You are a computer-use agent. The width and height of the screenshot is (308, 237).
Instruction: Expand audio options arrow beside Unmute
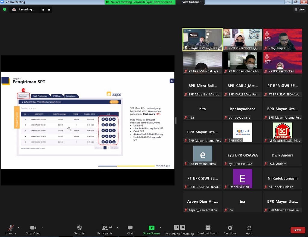(x=18, y=228)
